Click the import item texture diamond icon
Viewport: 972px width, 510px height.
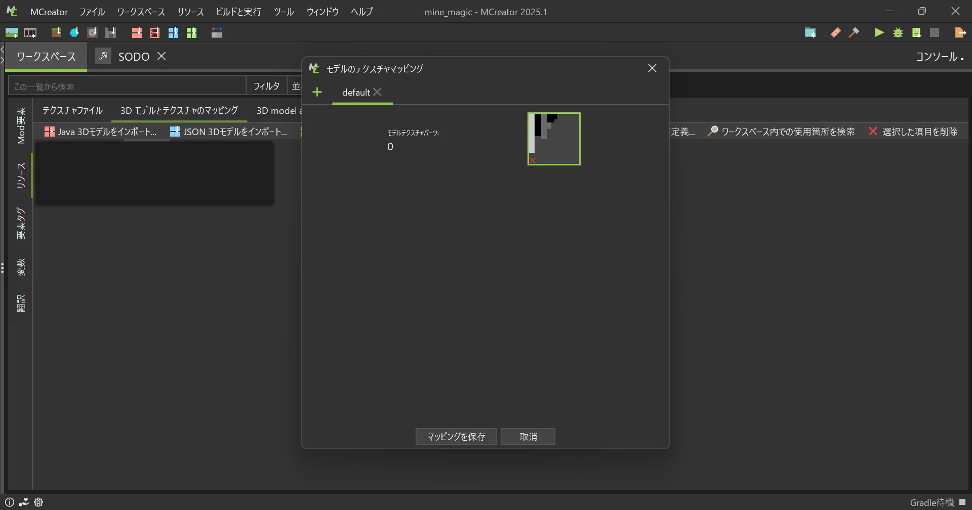[x=74, y=33]
